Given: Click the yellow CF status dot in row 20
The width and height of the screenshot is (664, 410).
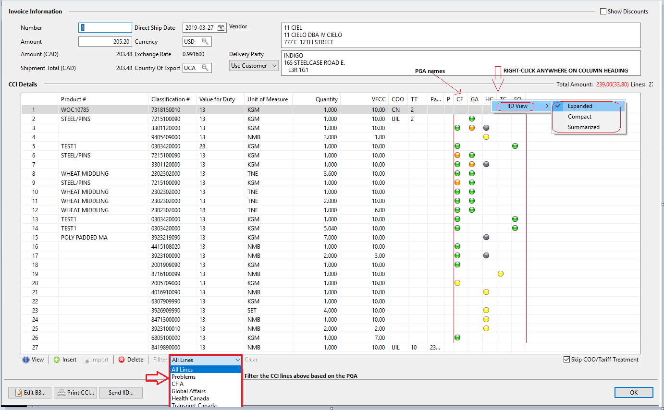Looking at the screenshot, I should [457, 283].
